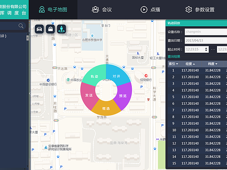This screenshot has width=227, height=170.
Task: Select track result row 12
Action: 197,143
